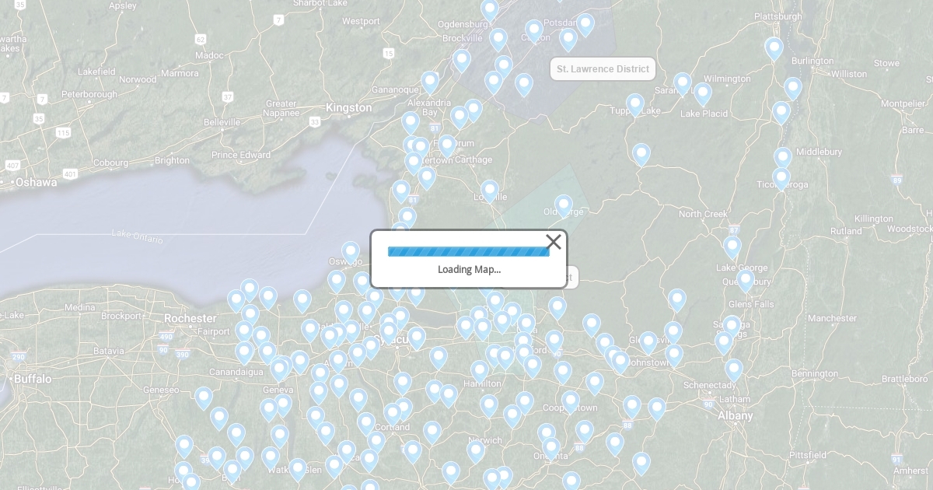Select the pin at Cooperstown
The width and height of the screenshot is (933, 490).
[571, 401]
